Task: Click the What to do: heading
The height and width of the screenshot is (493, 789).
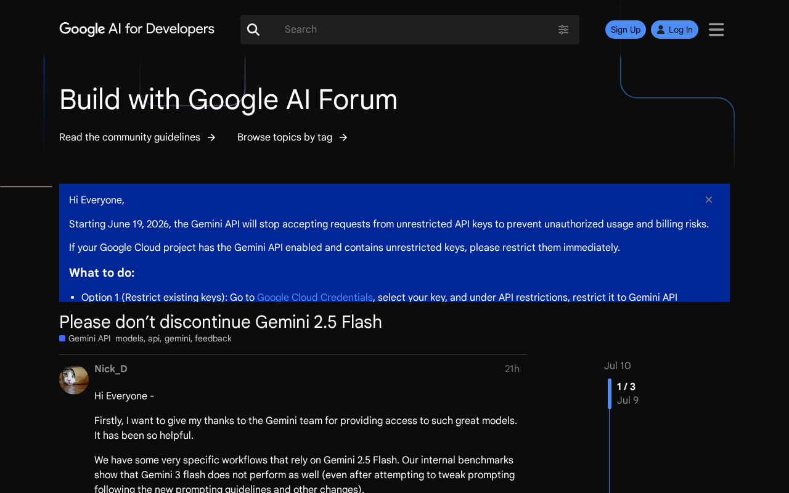Action: pos(102,272)
